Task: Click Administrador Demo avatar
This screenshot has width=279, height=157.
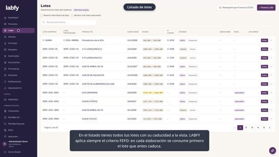Action: 5,144
